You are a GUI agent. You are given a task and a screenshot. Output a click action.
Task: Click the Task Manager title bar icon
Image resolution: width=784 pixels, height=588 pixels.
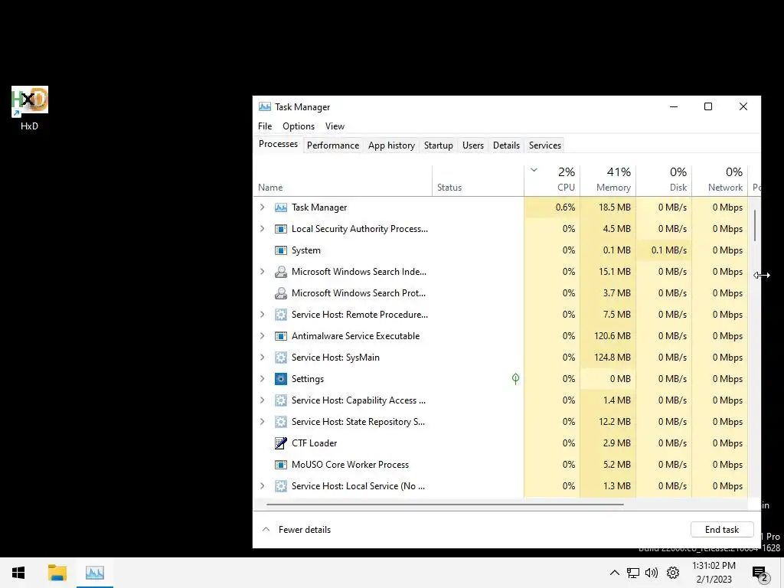pos(264,107)
